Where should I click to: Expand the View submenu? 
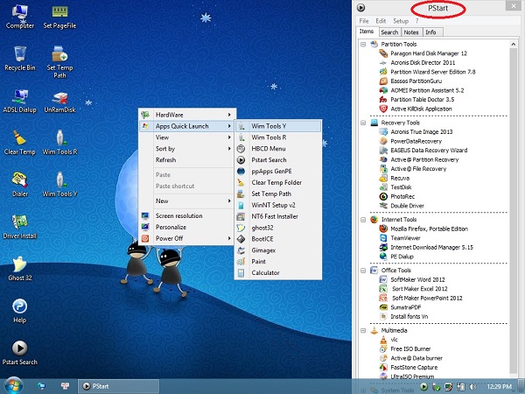coord(187,137)
